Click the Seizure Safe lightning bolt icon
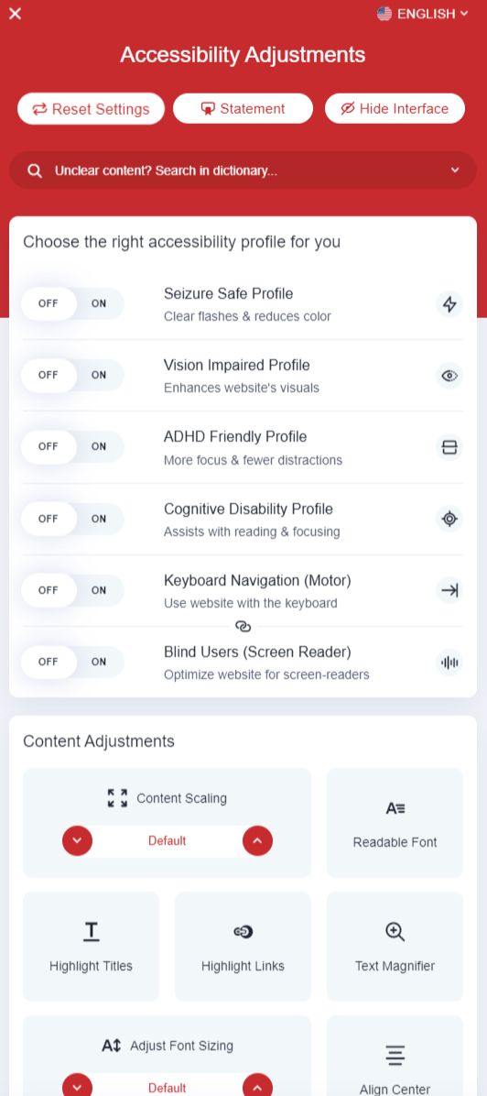Viewport: 487px width, 1096px height. click(449, 304)
